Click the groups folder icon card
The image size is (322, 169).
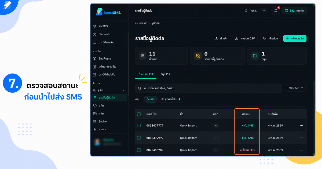pyautogui.click(x=255, y=56)
